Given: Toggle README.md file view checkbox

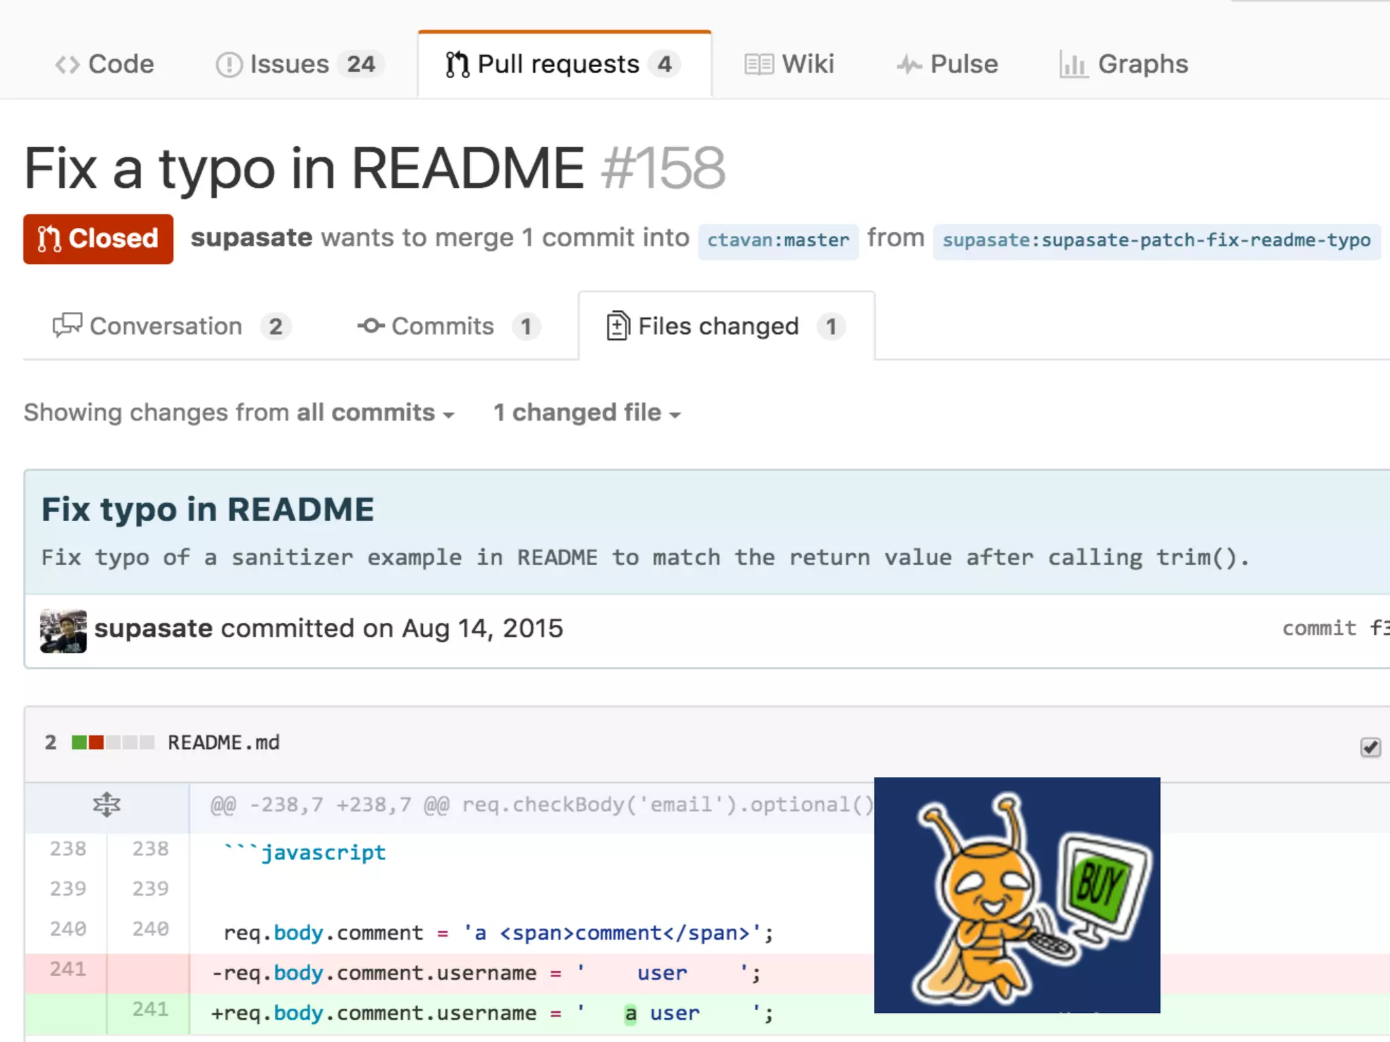Looking at the screenshot, I should [1370, 747].
